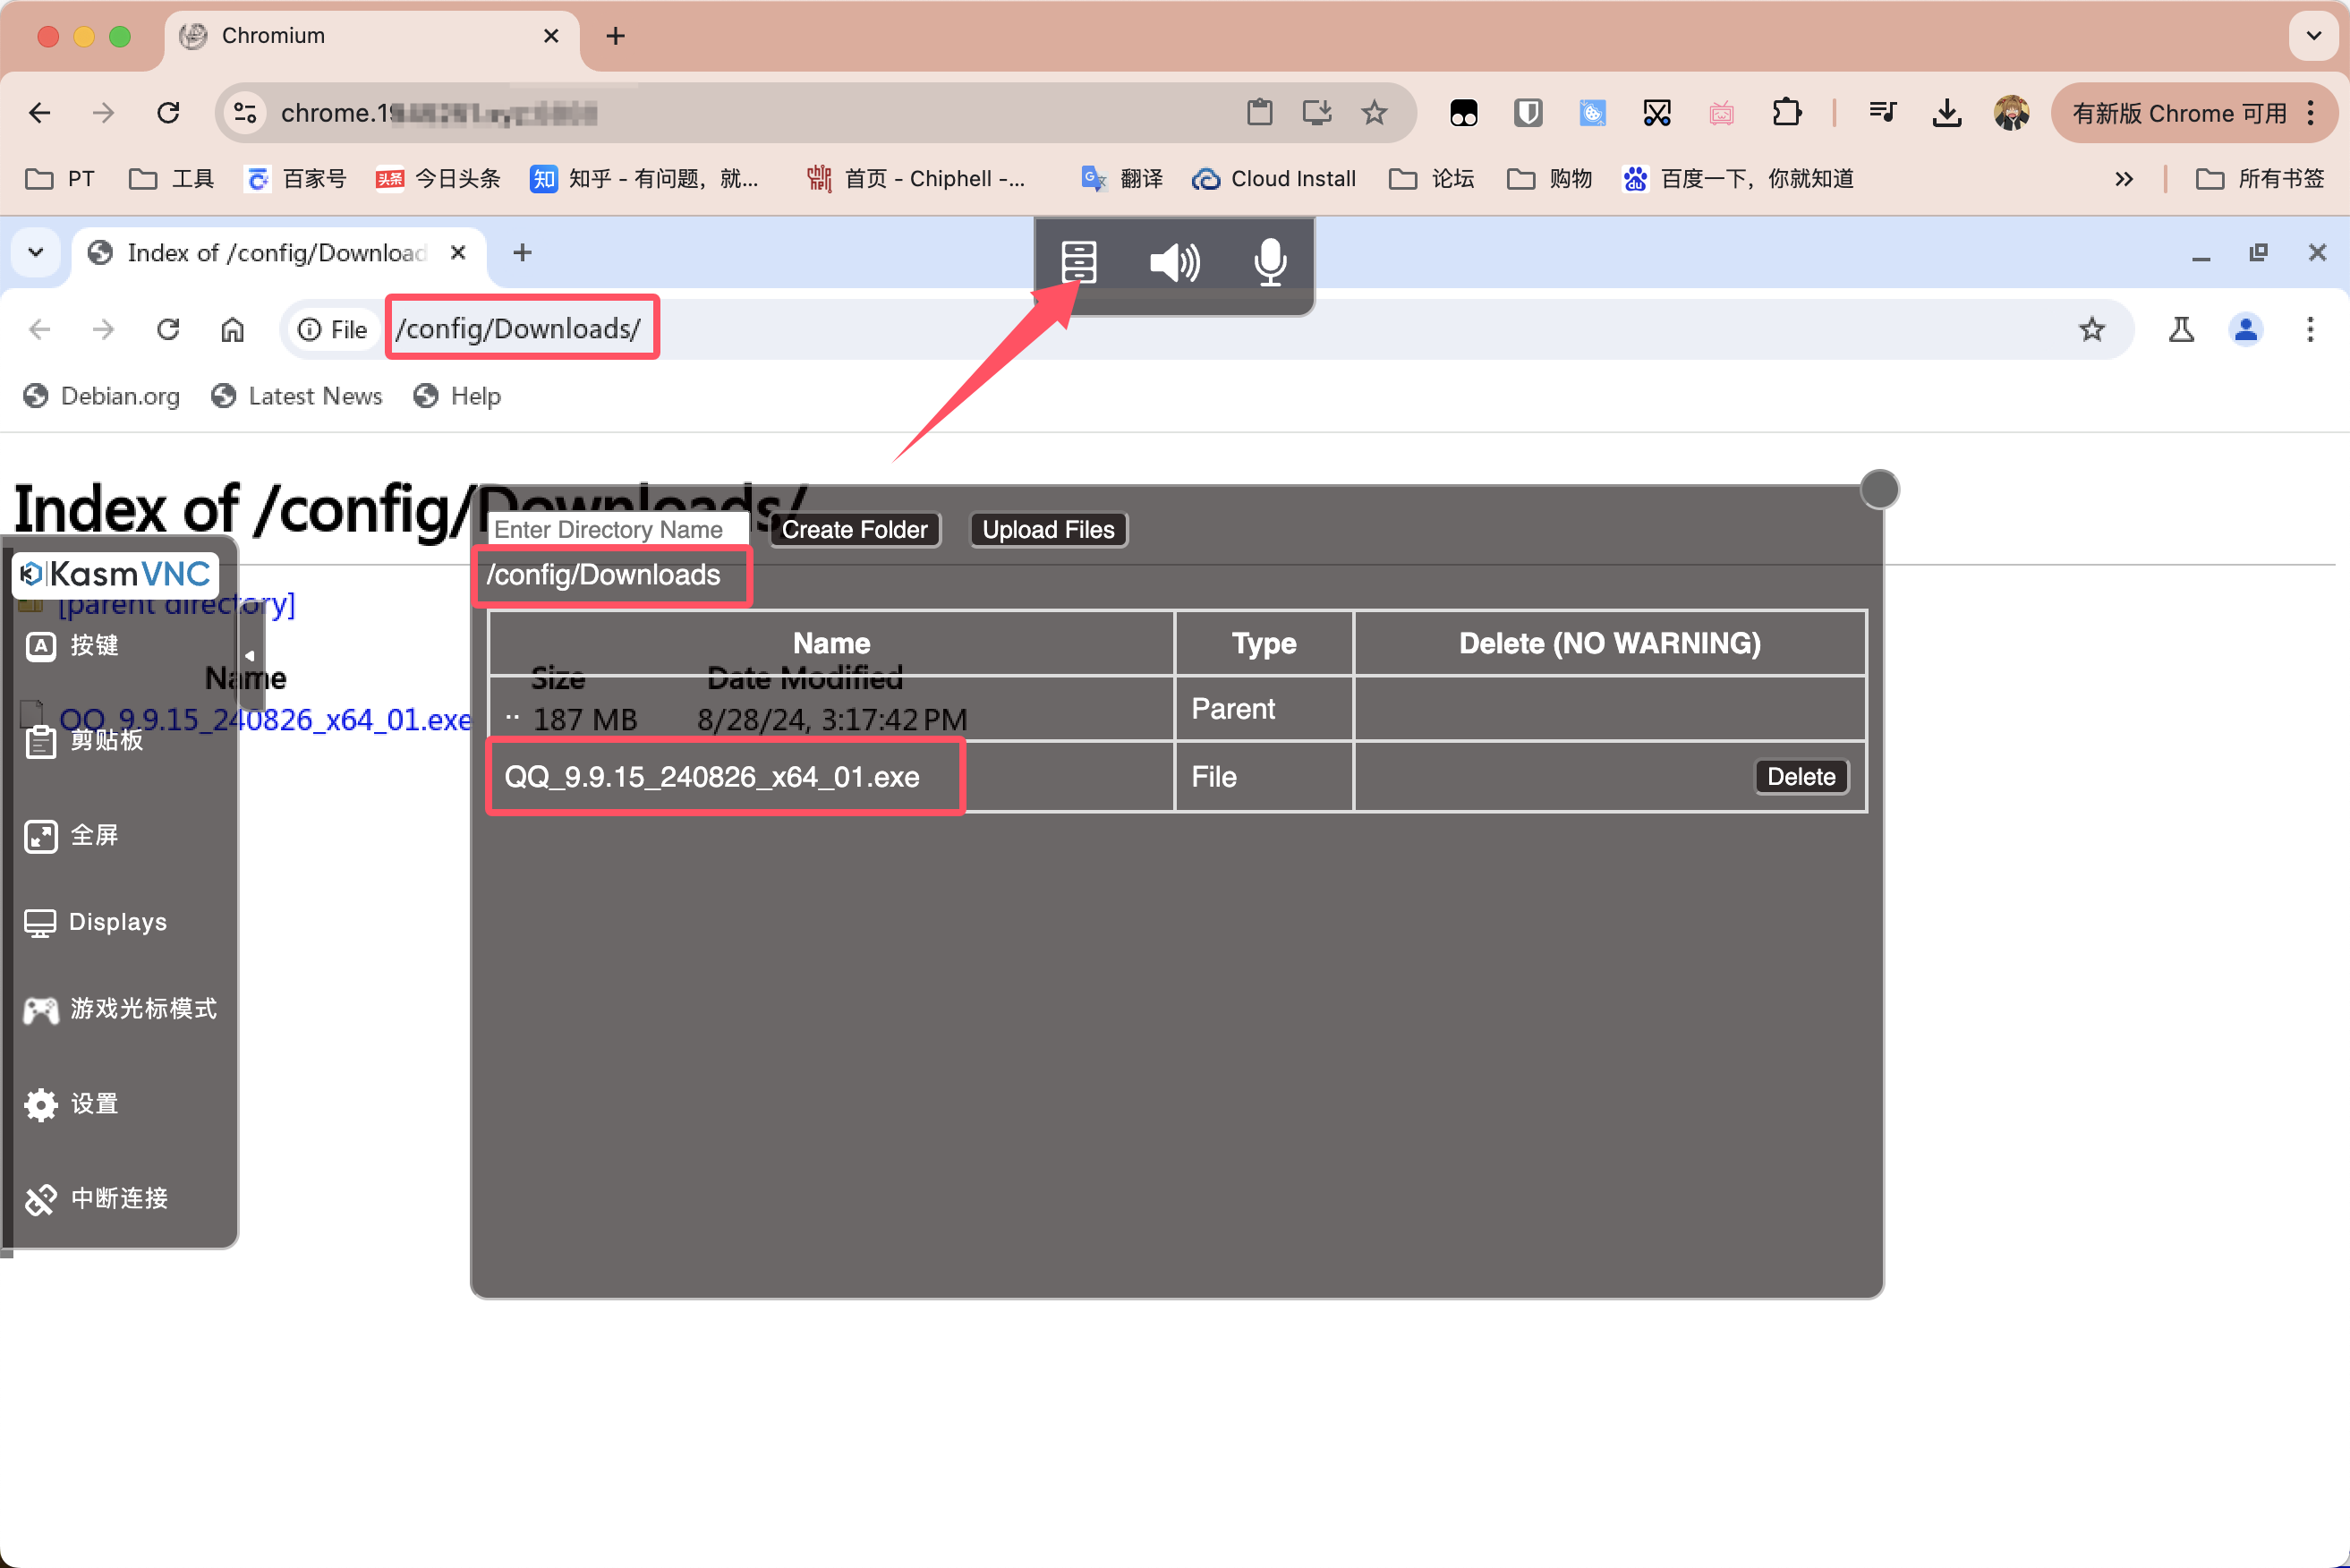2350x1568 pixels.
Task: Expand tab search dropdown in inner browser
Action: coord(36,252)
